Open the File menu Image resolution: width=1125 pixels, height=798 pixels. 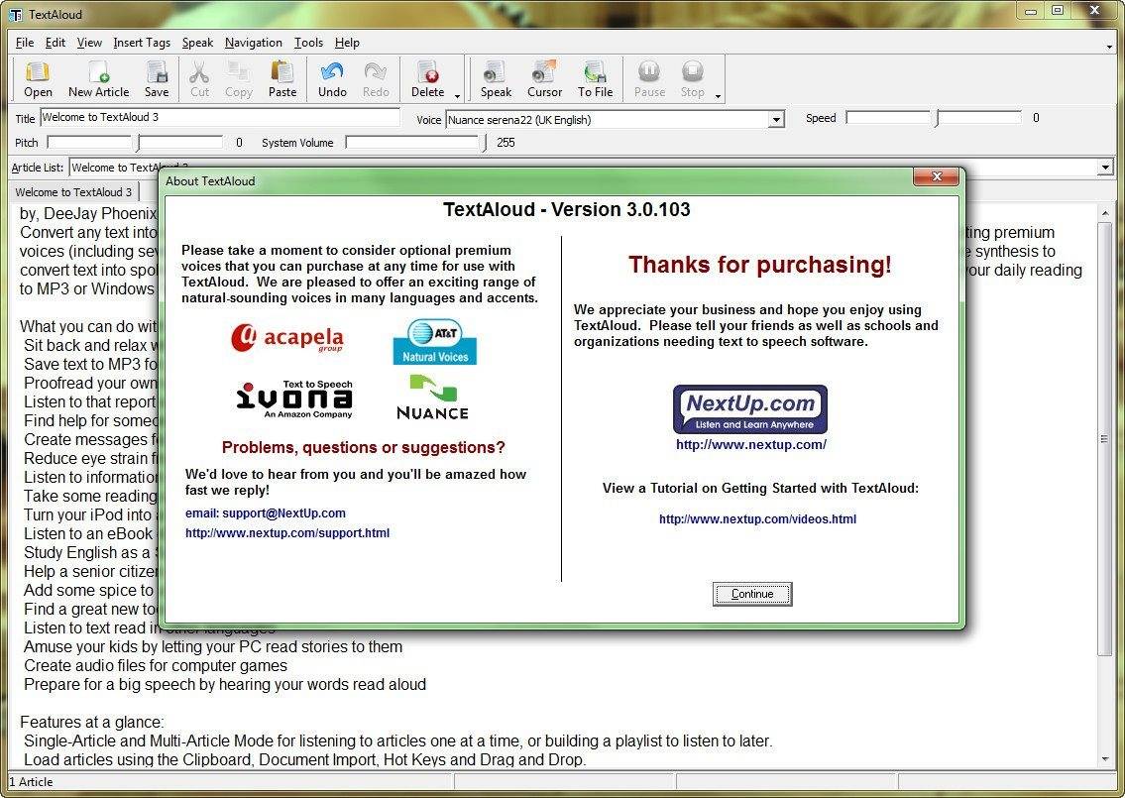pyautogui.click(x=25, y=43)
